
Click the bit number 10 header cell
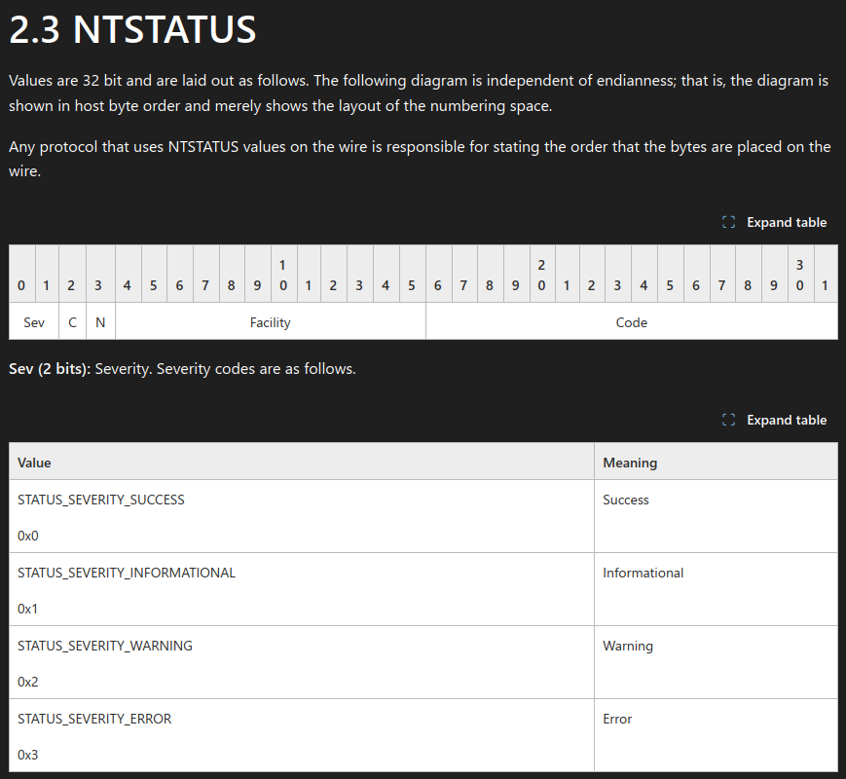click(282, 275)
